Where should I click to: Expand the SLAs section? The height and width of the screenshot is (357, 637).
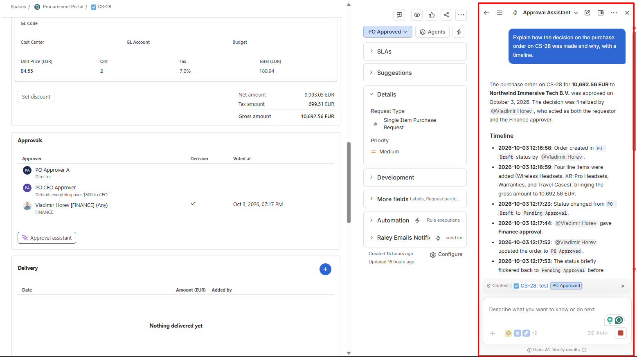pos(415,52)
